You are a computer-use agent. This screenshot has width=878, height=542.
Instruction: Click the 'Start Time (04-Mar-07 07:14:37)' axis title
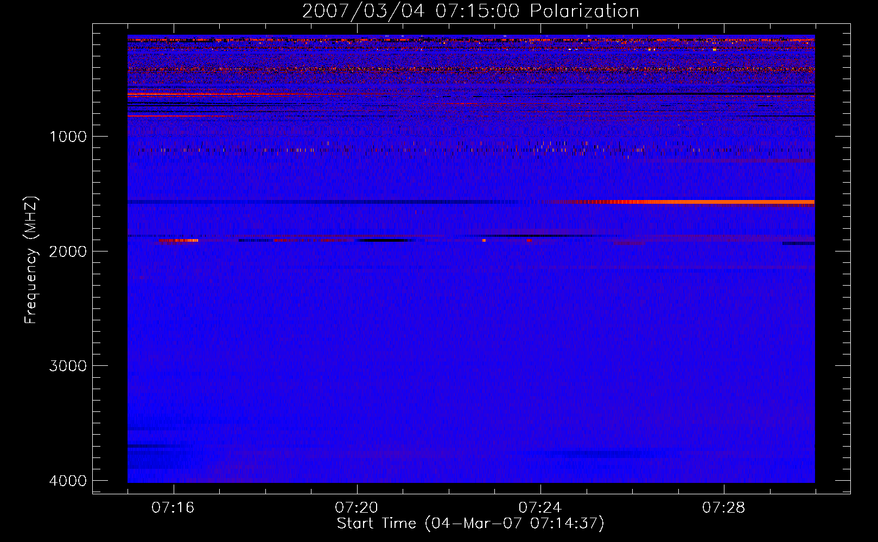[470, 524]
